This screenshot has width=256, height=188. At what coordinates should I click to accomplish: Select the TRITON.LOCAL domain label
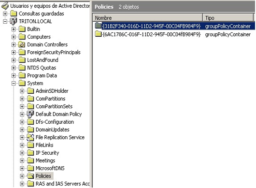pos(35,21)
